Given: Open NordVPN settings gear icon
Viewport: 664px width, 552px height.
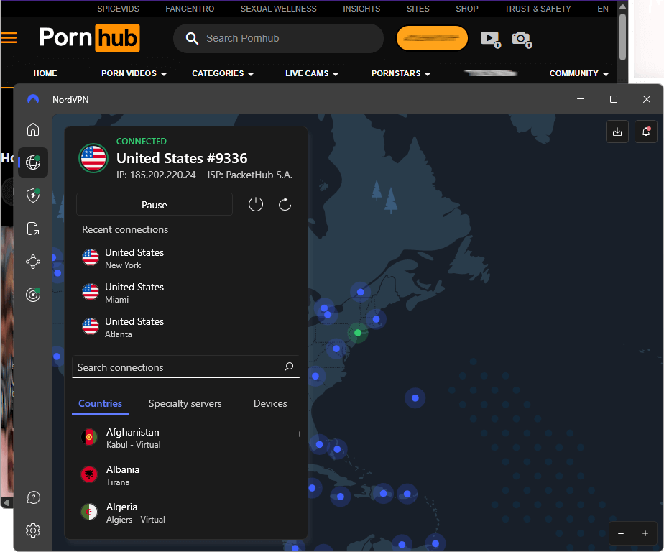Looking at the screenshot, I should tap(33, 530).
